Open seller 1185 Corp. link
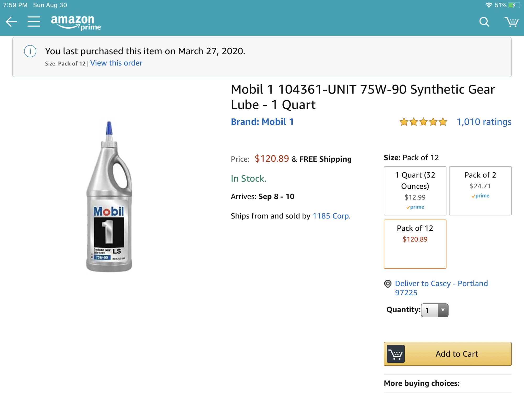 point(331,216)
